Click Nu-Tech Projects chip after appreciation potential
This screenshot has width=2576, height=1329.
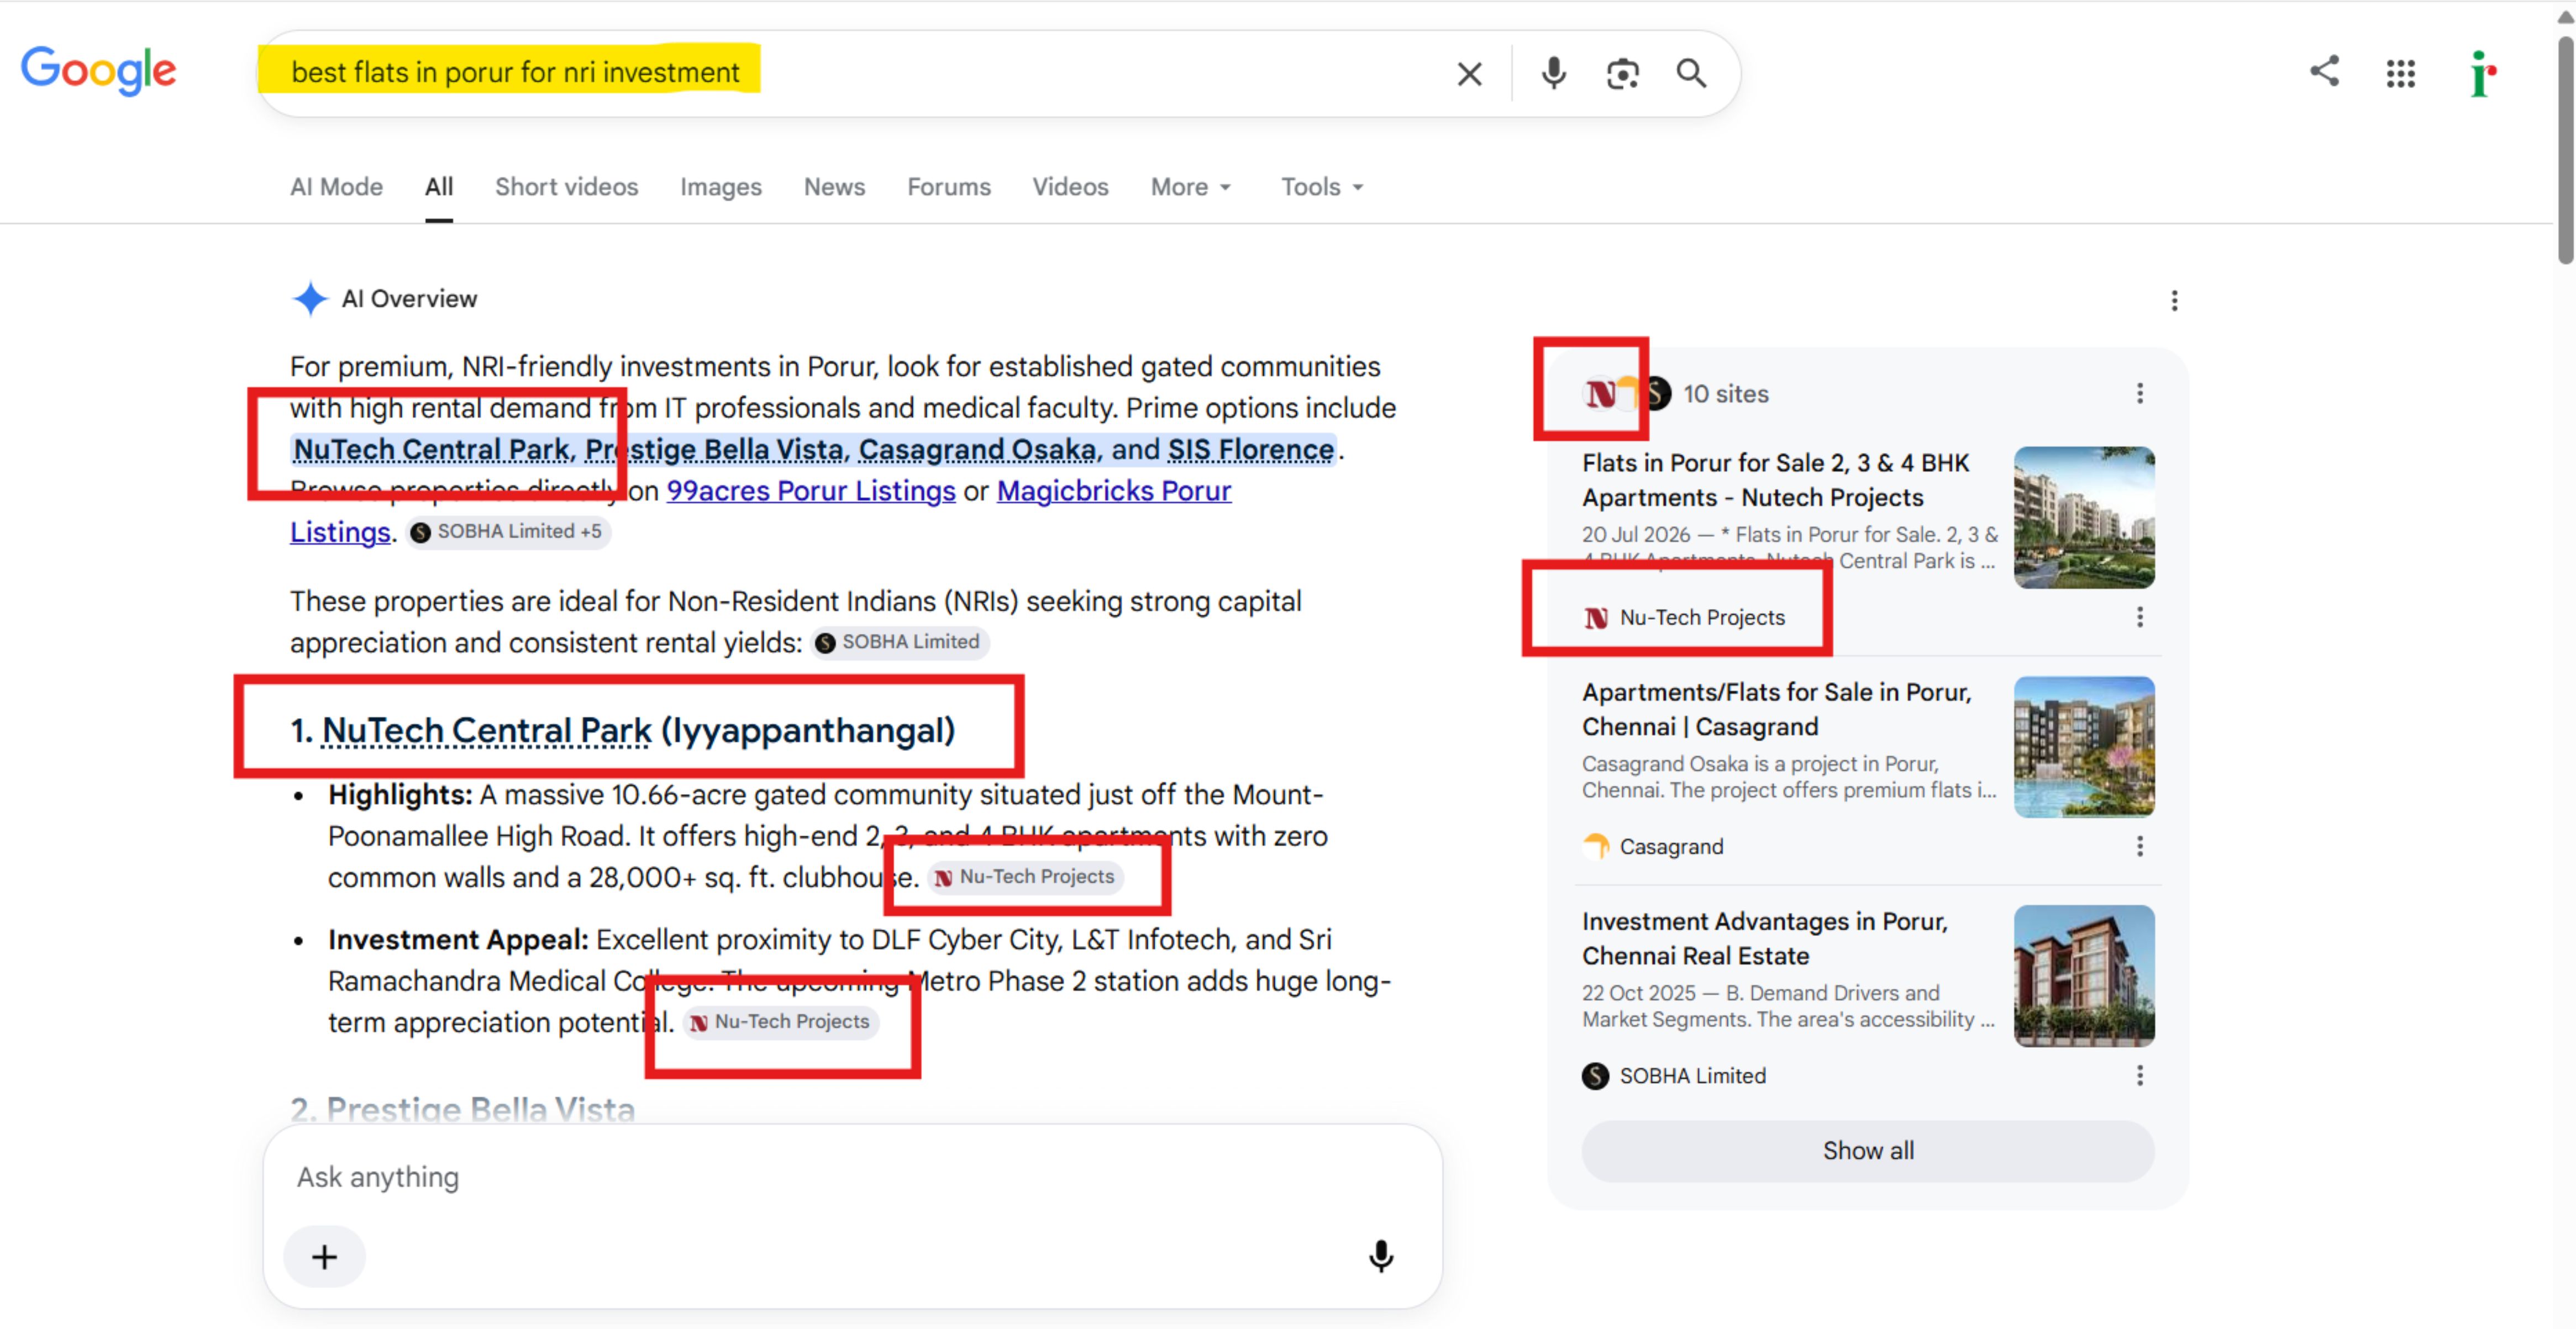tap(780, 1022)
